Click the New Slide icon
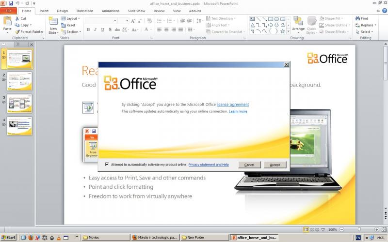 pos(53,21)
